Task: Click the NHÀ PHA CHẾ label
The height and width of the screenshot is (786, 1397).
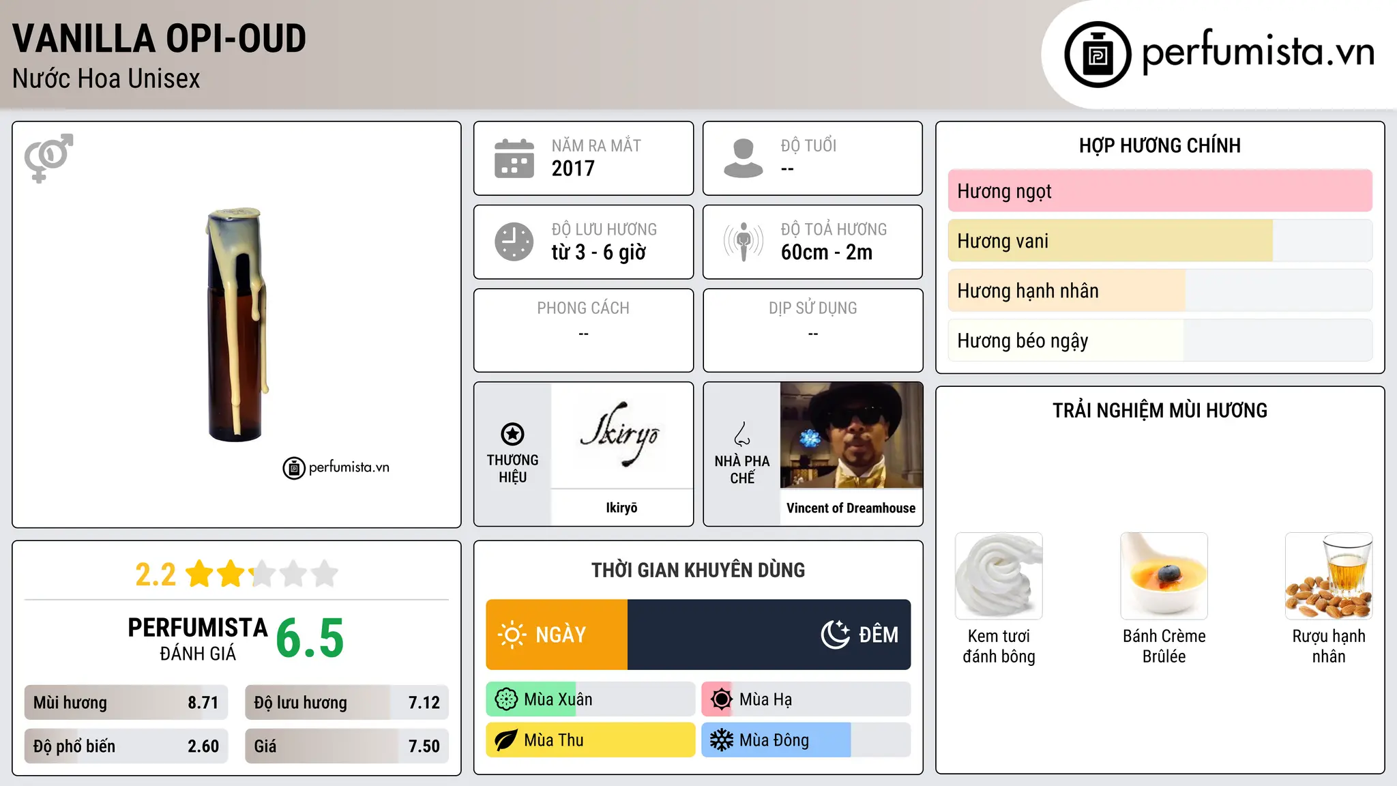Action: [742, 469]
